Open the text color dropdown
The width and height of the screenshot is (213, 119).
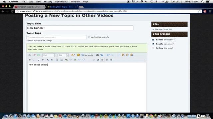pyautogui.click(x=73, y=55)
